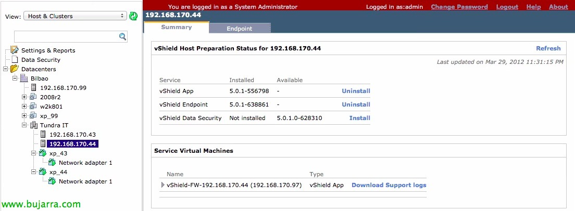Image resolution: width=575 pixels, height=211 pixels.
Task: Switch to the Endpoint tab
Action: [x=240, y=29]
